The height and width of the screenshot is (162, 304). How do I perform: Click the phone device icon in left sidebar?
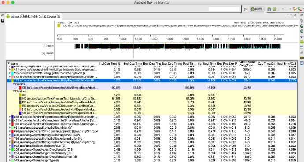tap(3, 21)
